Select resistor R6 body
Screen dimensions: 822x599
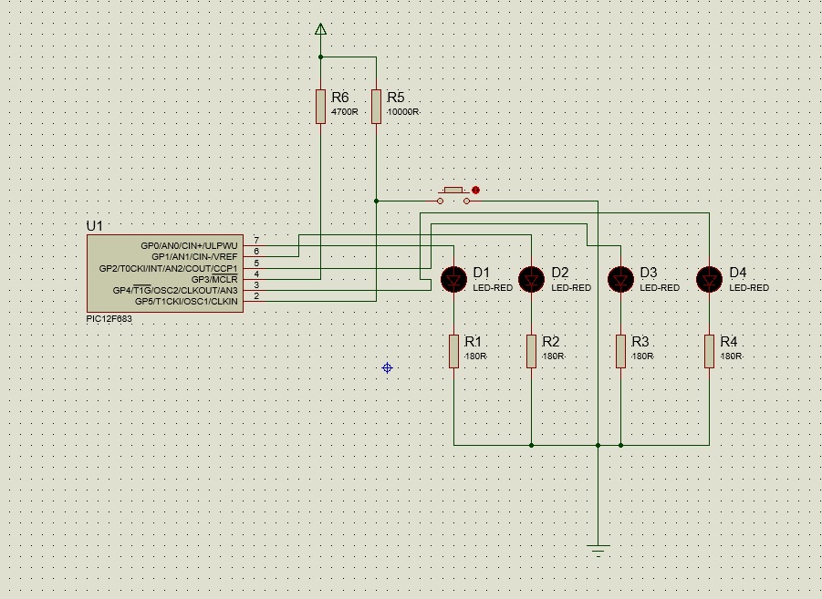[320, 106]
